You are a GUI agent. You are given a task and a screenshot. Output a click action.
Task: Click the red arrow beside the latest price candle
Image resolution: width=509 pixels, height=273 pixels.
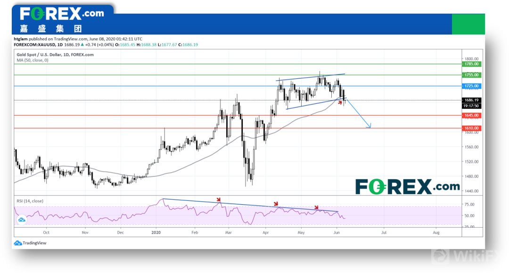pos(339,101)
